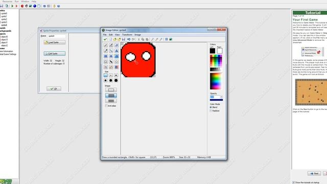Viewport: 327px width, 184px height.
Task: Open Global Game Settings in resource tree
Action: (8, 54)
